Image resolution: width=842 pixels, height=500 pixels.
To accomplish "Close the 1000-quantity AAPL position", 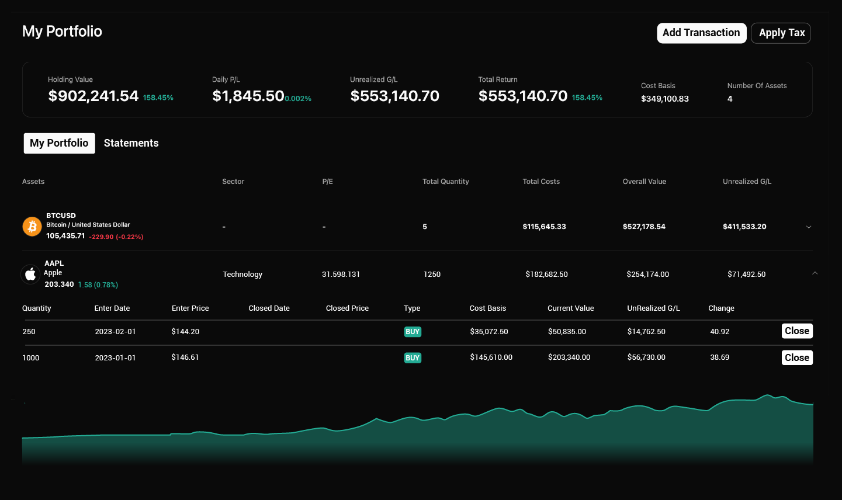I will pos(796,357).
